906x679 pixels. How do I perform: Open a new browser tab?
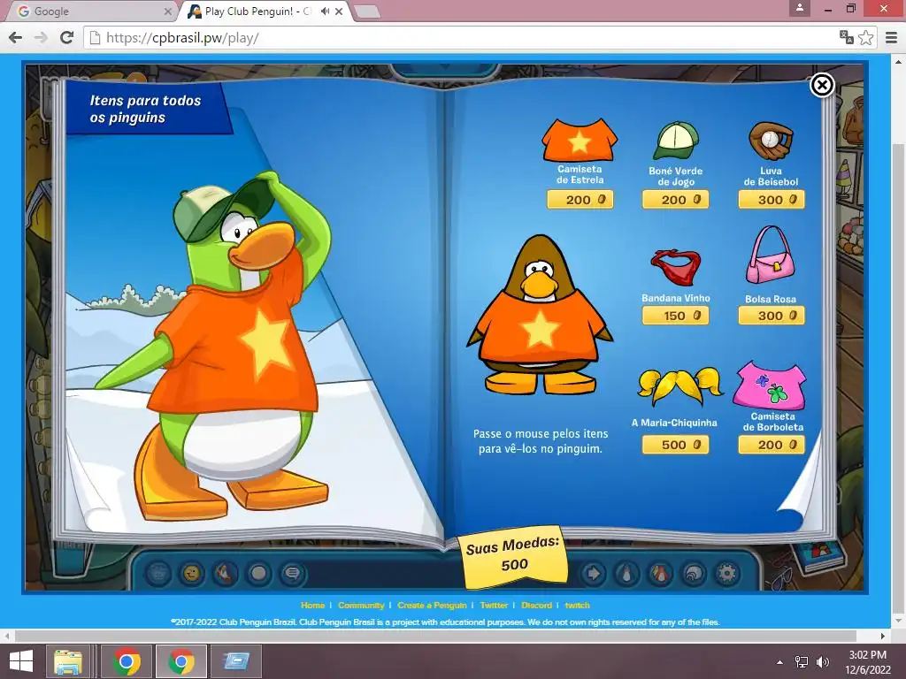click(x=365, y=11)
